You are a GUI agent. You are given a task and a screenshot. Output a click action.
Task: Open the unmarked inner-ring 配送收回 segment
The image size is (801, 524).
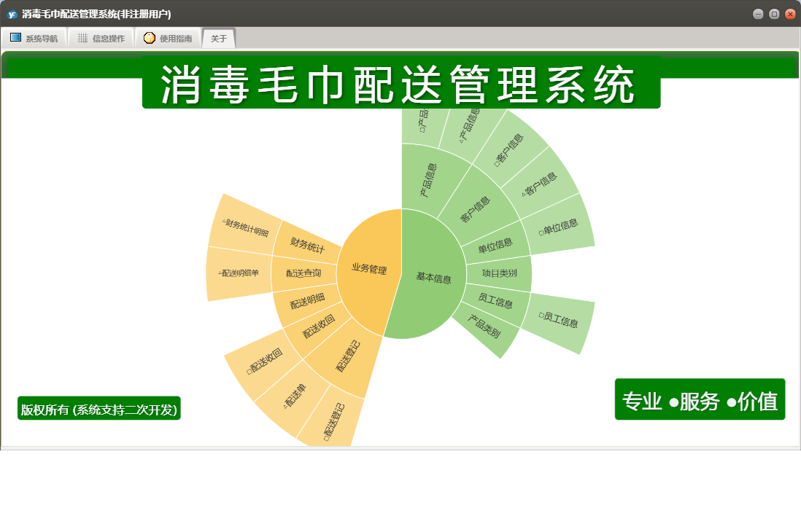[318, 326]
